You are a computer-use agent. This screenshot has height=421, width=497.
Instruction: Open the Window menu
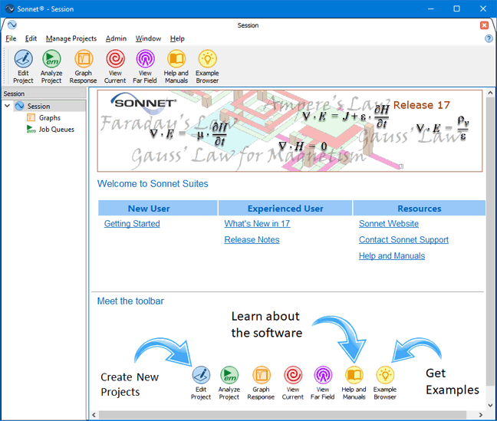tap(148, 38)
